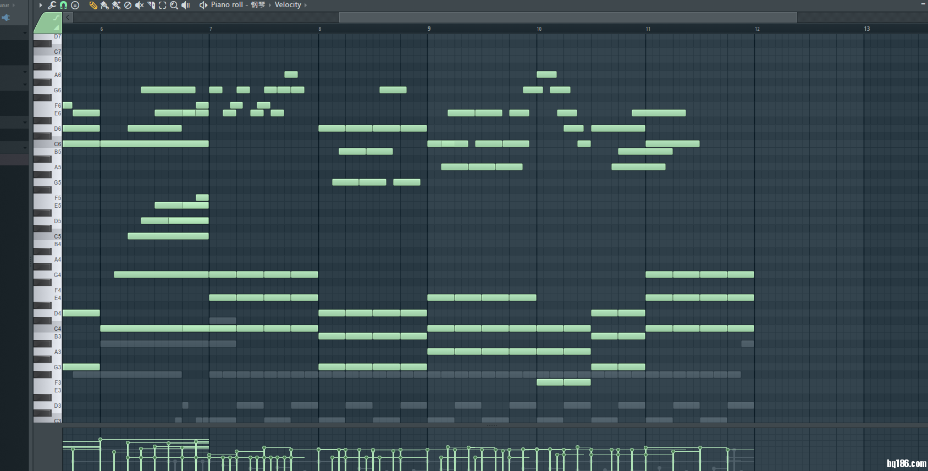The width and height of the screenshot is (928, 471).
Task: Click the 钢琴 channel name in title
Action: (x=258, y=5)
